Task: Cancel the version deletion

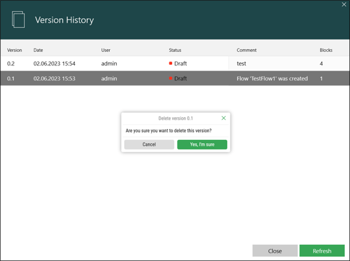Action: [x=149, y=144]
